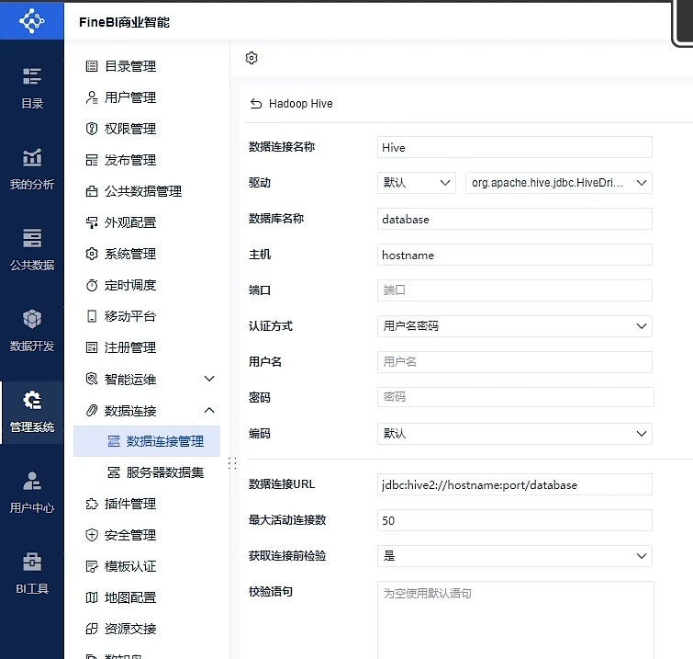The height and width of the screenshot is (659, 693).
Task: Open the 目录 section in left rail
Action: click(32, 88)
